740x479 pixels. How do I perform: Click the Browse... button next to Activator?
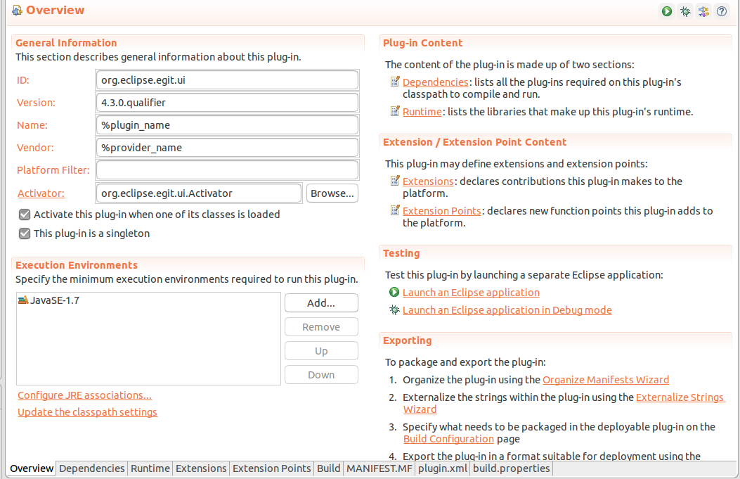tap(332, 193)
